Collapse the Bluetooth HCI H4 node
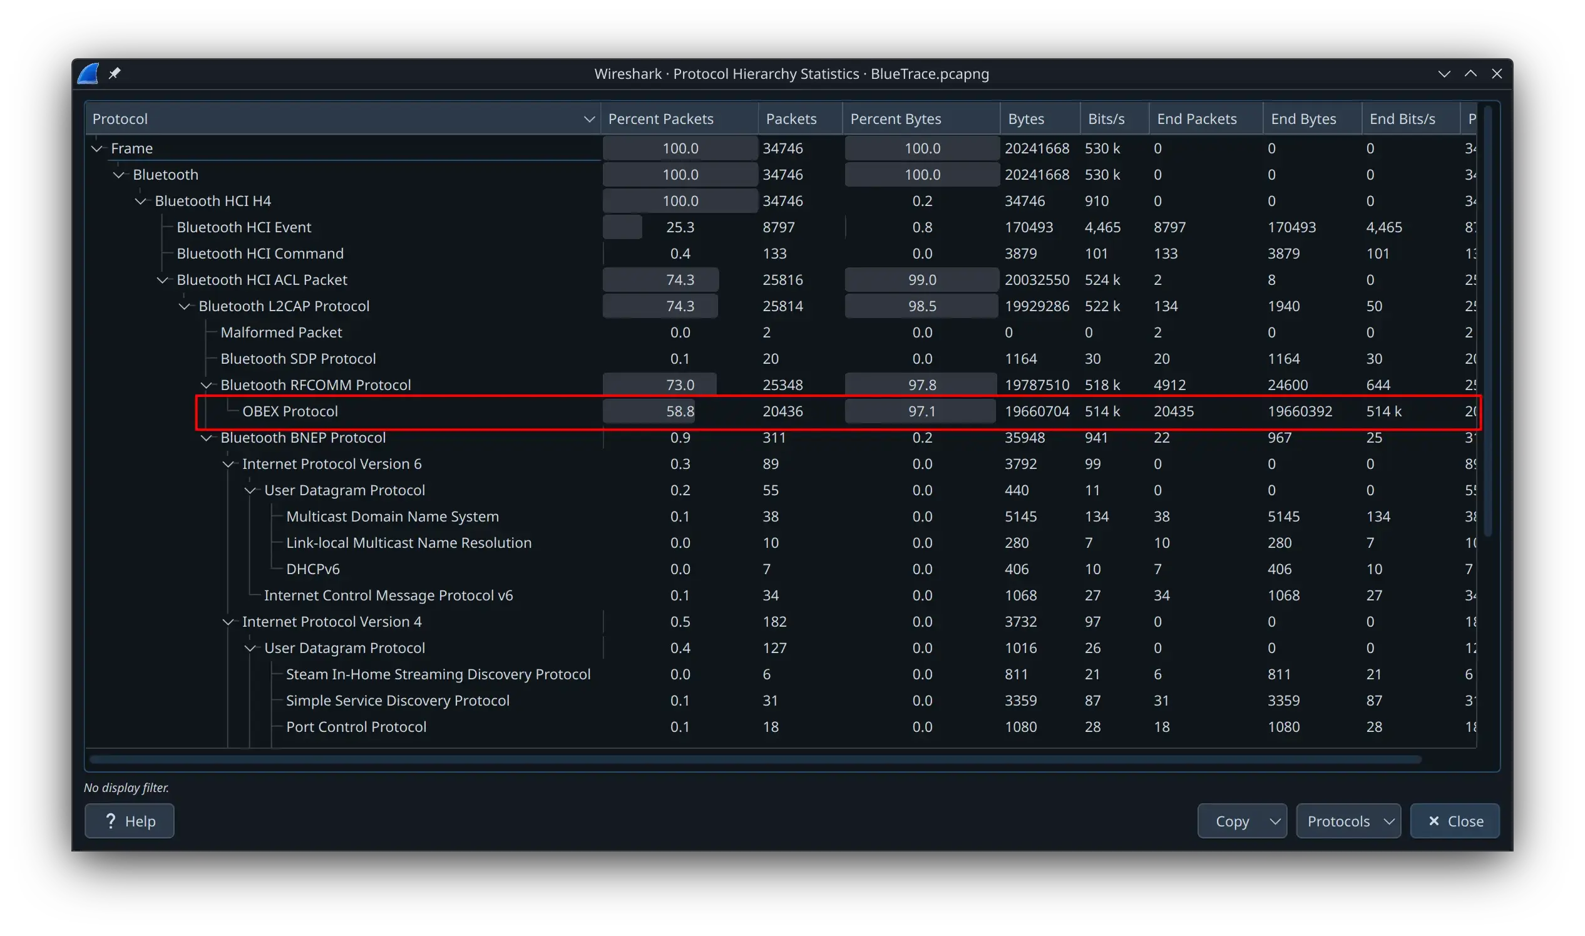 click(141, 201)
